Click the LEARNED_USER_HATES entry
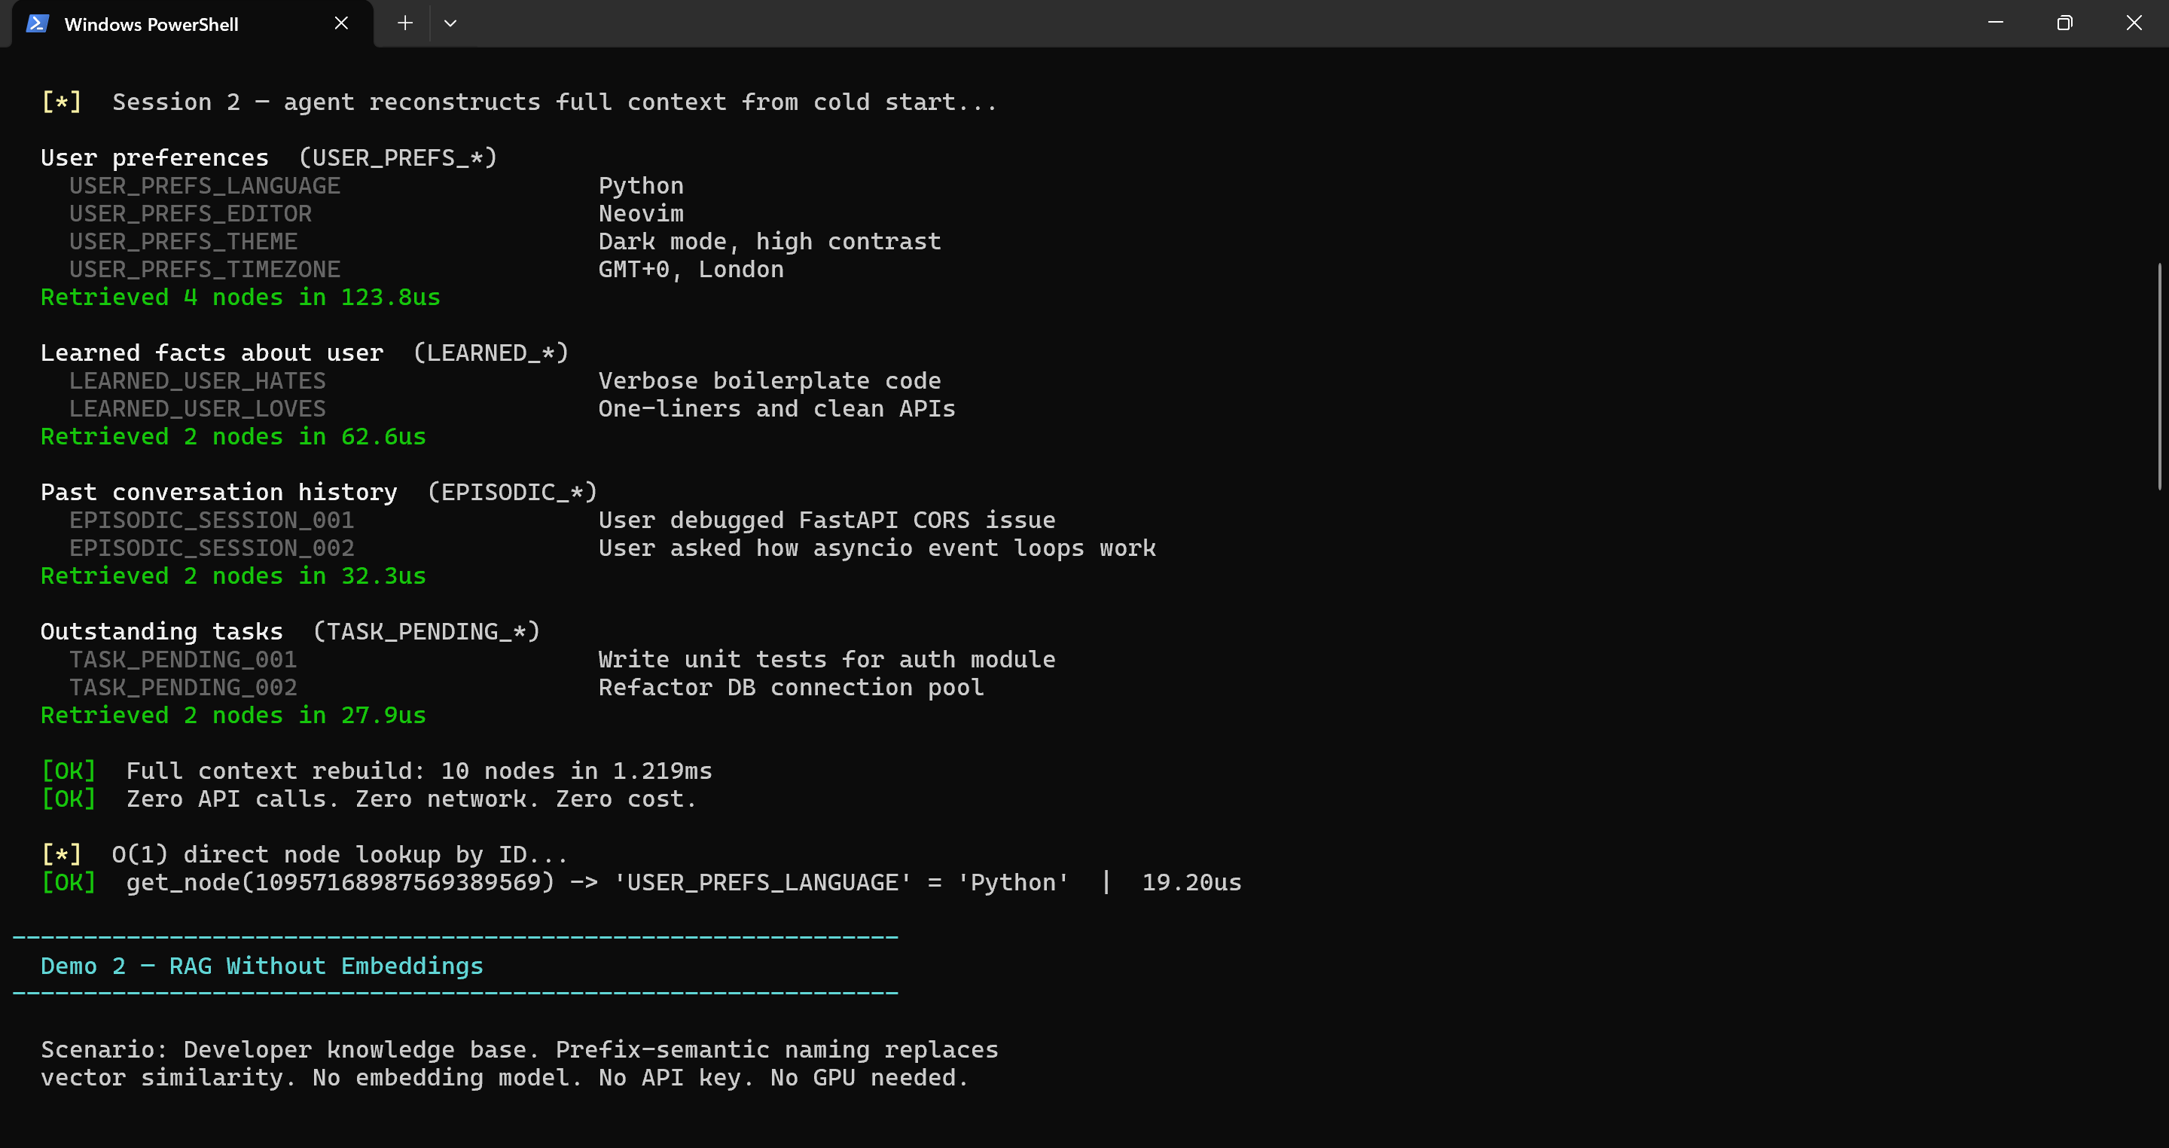 197,380
